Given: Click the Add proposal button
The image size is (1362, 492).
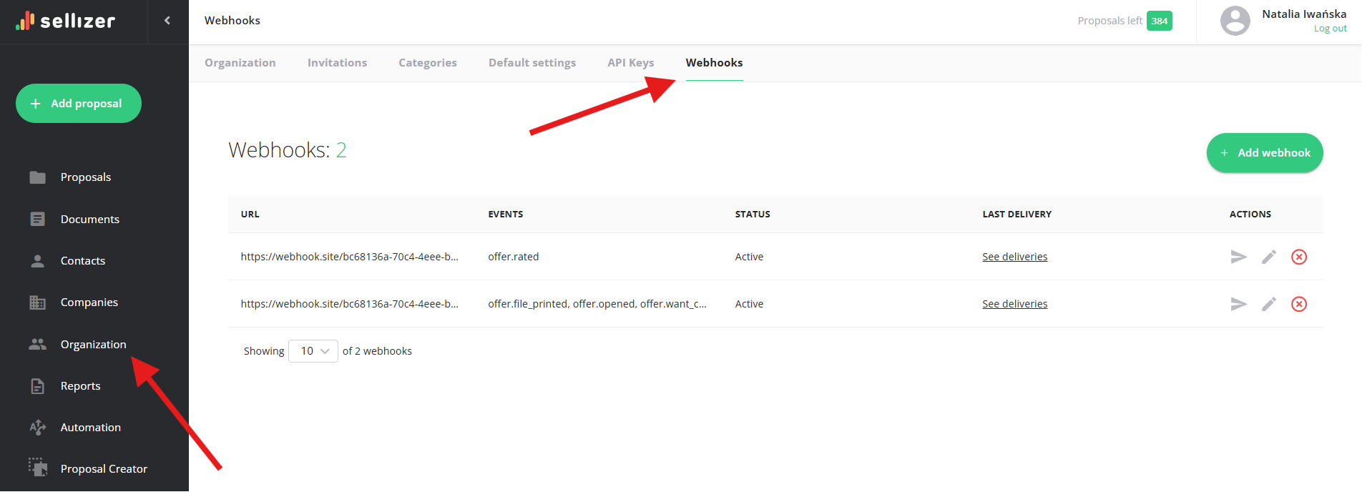Looking at the screenshot, I should pyautogui.click(x=79, y=104).
